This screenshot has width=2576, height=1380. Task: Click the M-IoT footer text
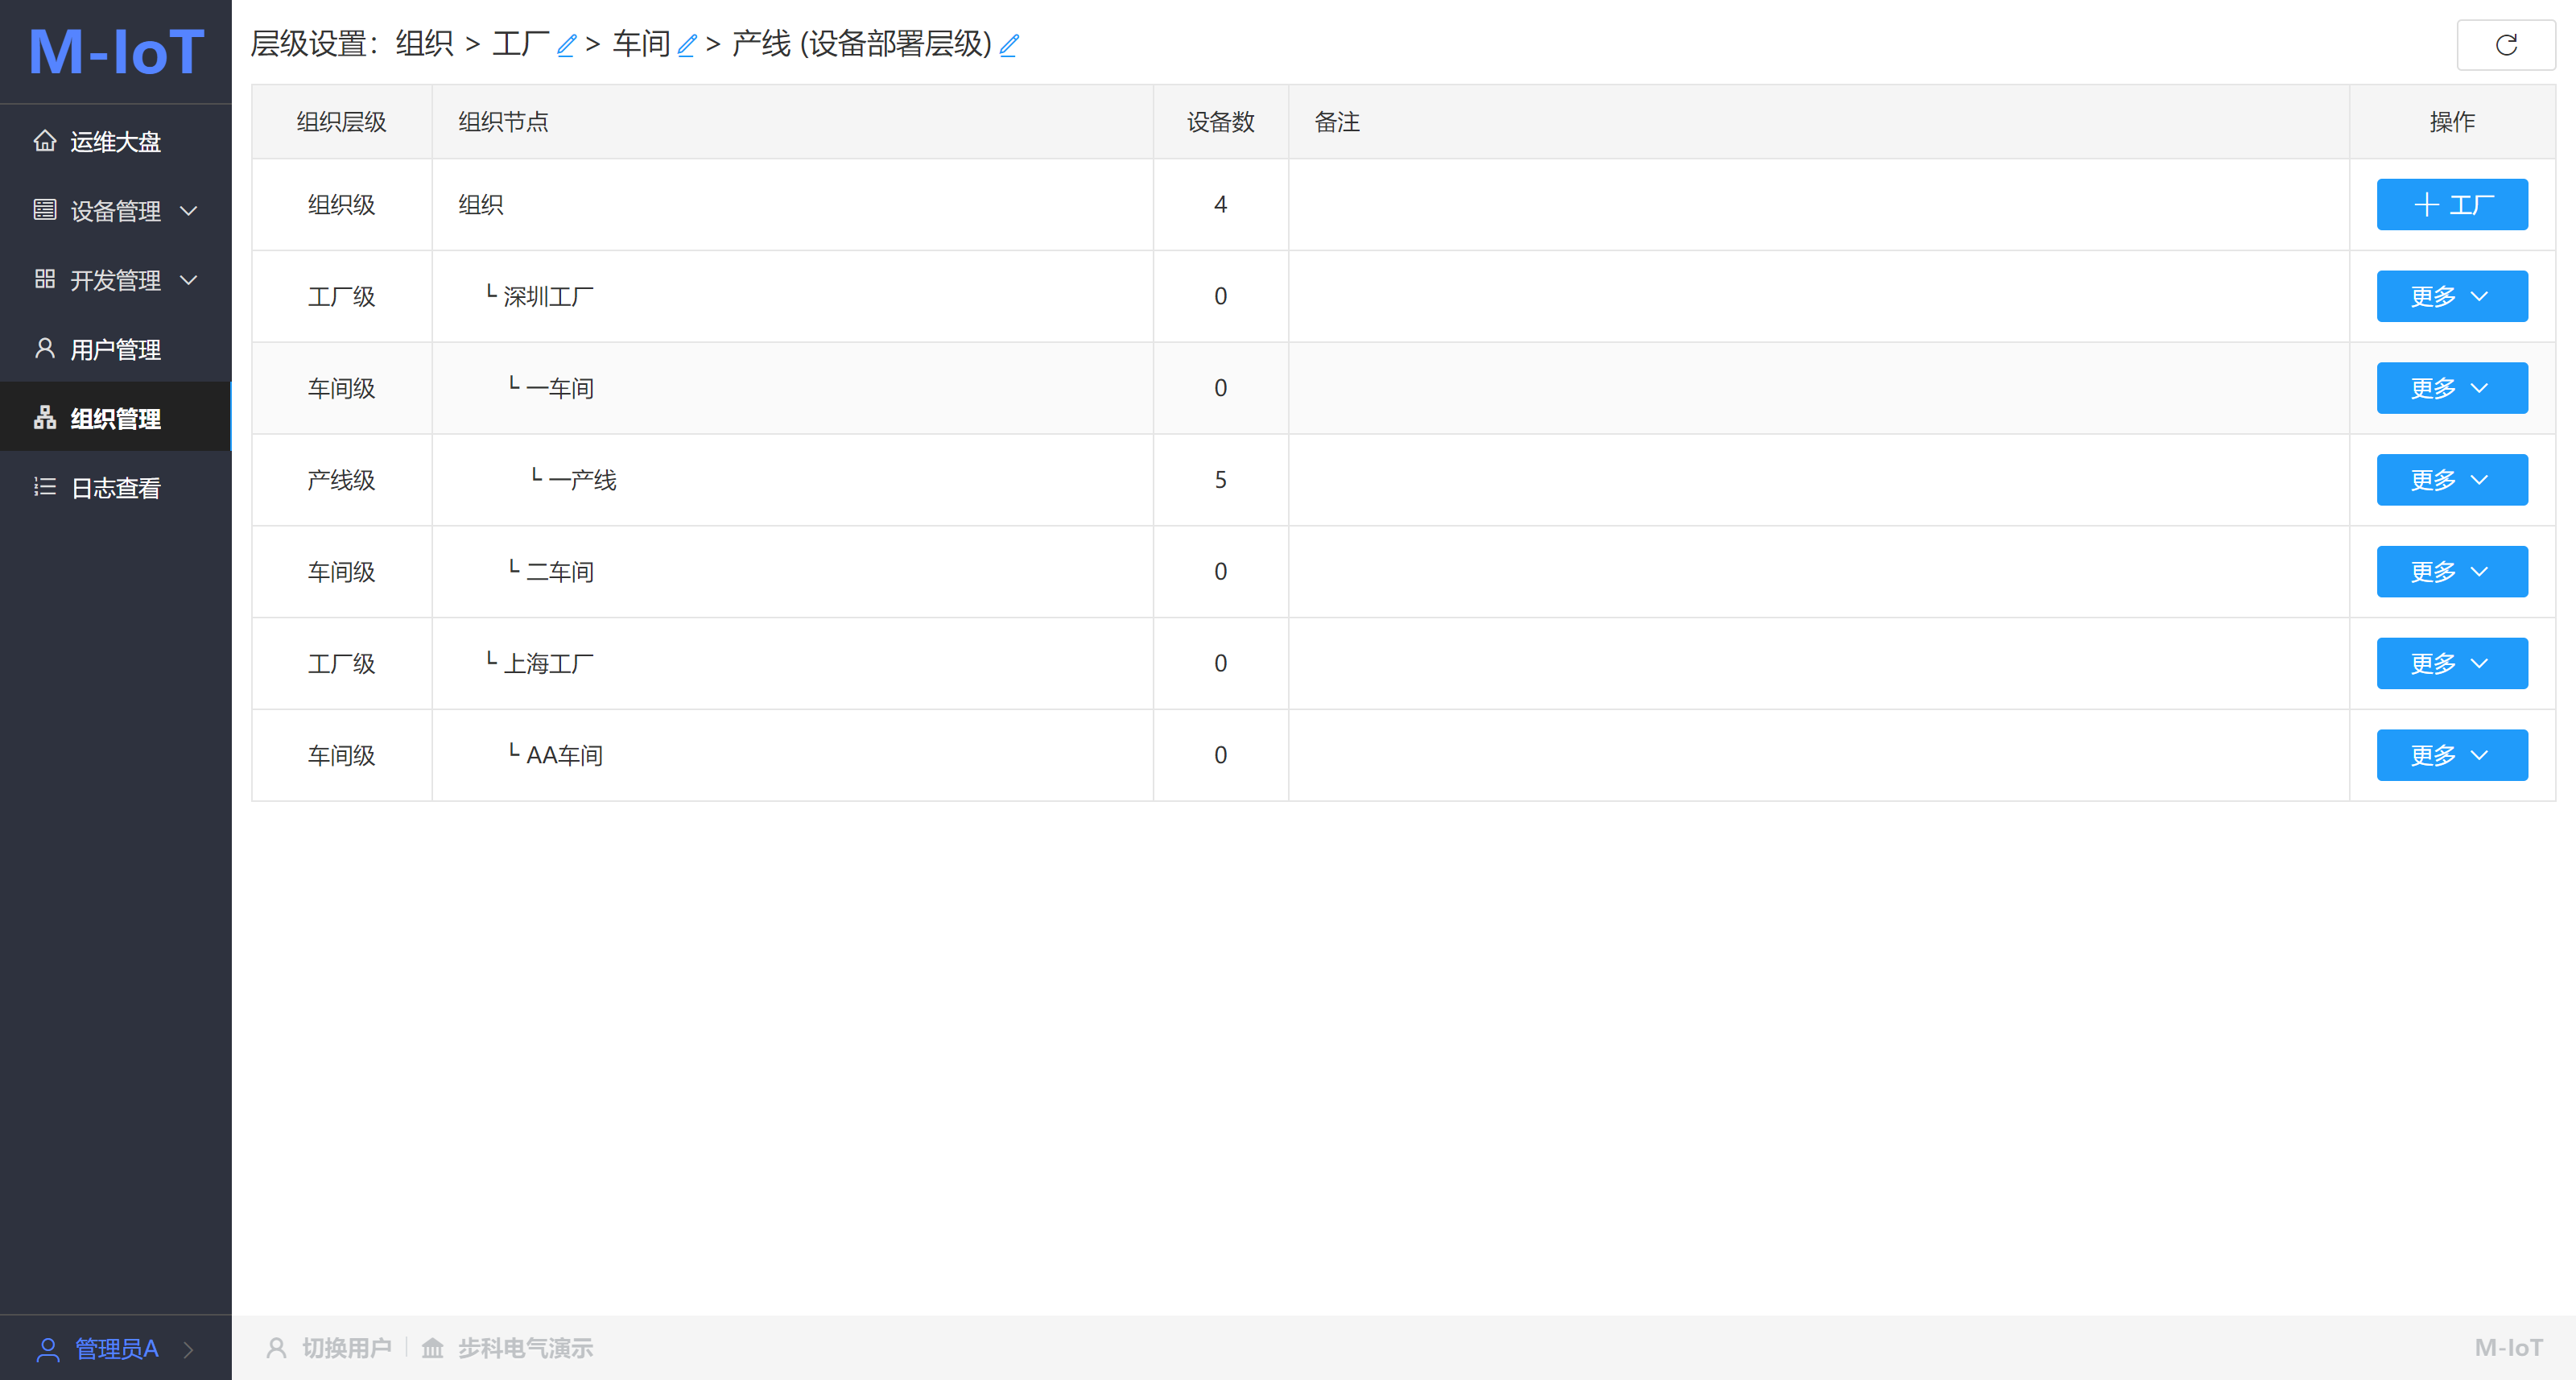tap(2508, 1348)
